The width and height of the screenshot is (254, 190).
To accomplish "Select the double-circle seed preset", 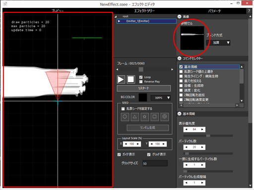I will (x=165, y=117).
